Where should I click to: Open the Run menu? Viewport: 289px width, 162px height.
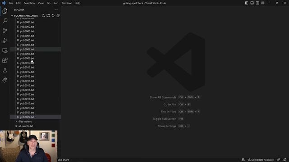pos(56,3)
